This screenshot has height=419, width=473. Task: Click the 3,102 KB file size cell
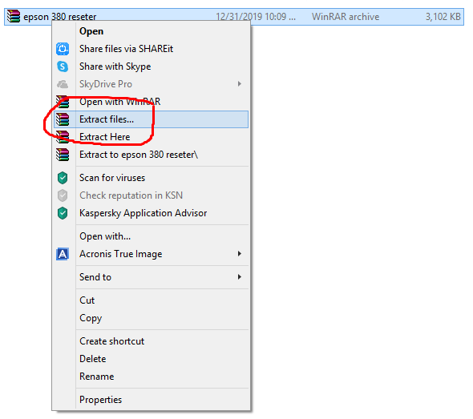point(443,17)
